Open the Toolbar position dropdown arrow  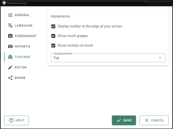click(160, 58)
